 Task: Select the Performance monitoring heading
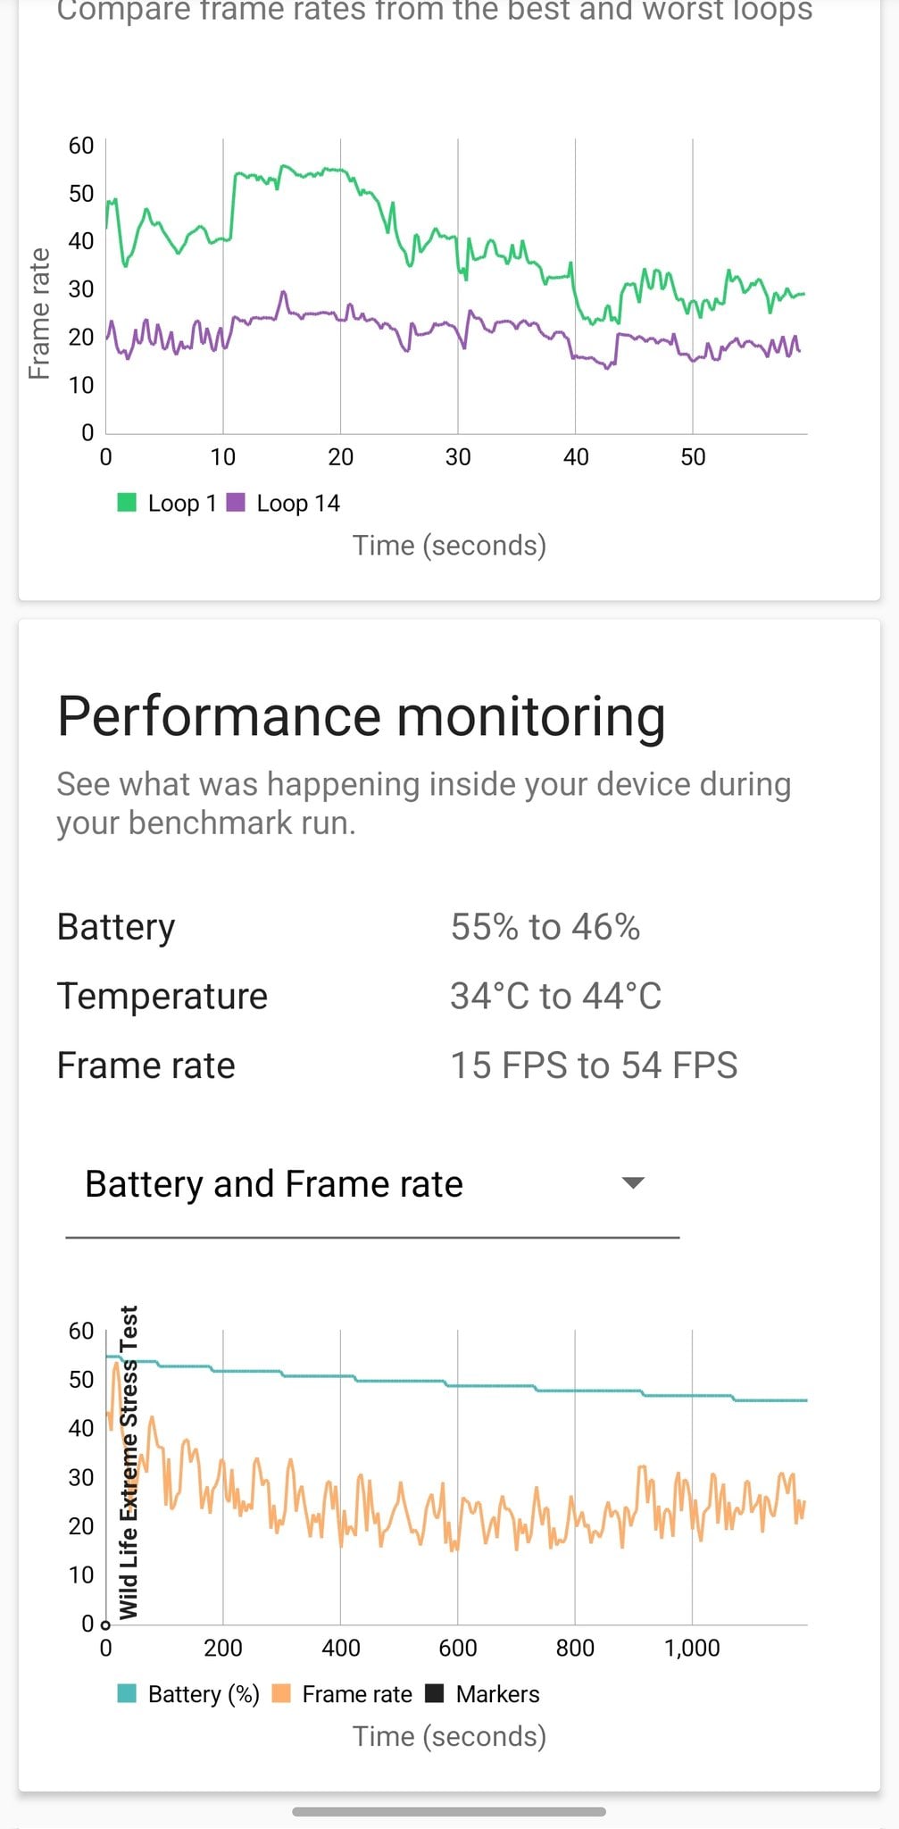point(361,714)
